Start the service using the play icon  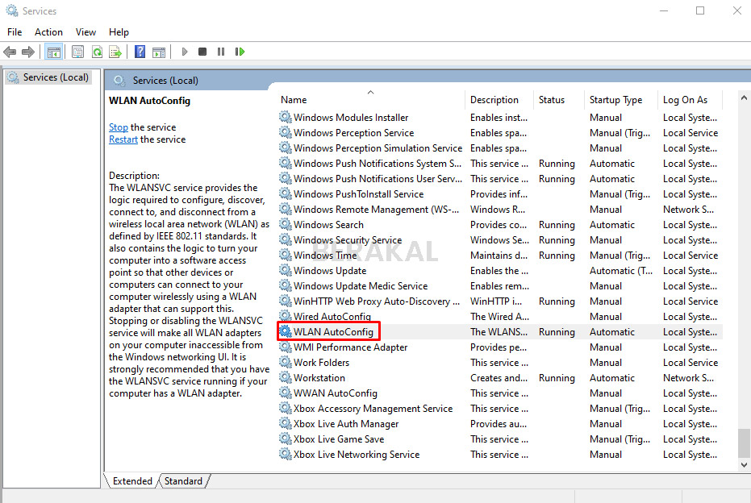point(184,51)
